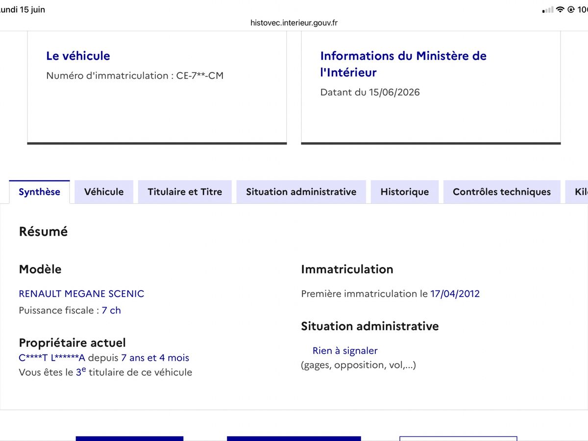The height and width of the screenshot is (441, 588).
Task: Tap the orientation lock status icon
Action: (x=571, y=10)
